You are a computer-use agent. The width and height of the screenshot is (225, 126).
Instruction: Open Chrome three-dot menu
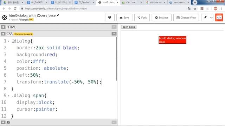(221, 8)
